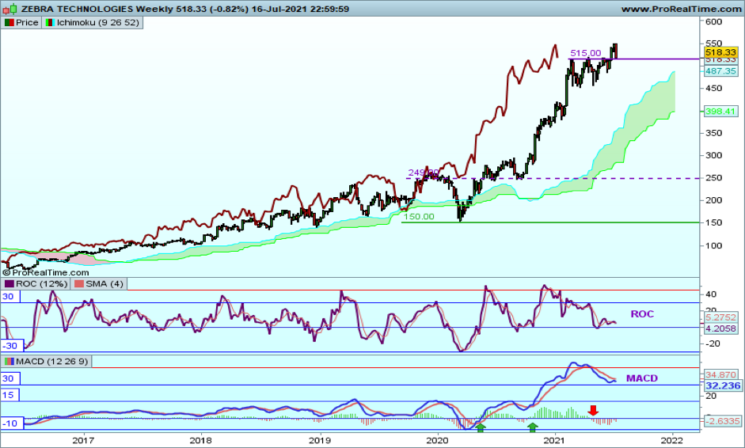Open the Ichimoku (9 26 52) indicator label

(x=98, y=22)
